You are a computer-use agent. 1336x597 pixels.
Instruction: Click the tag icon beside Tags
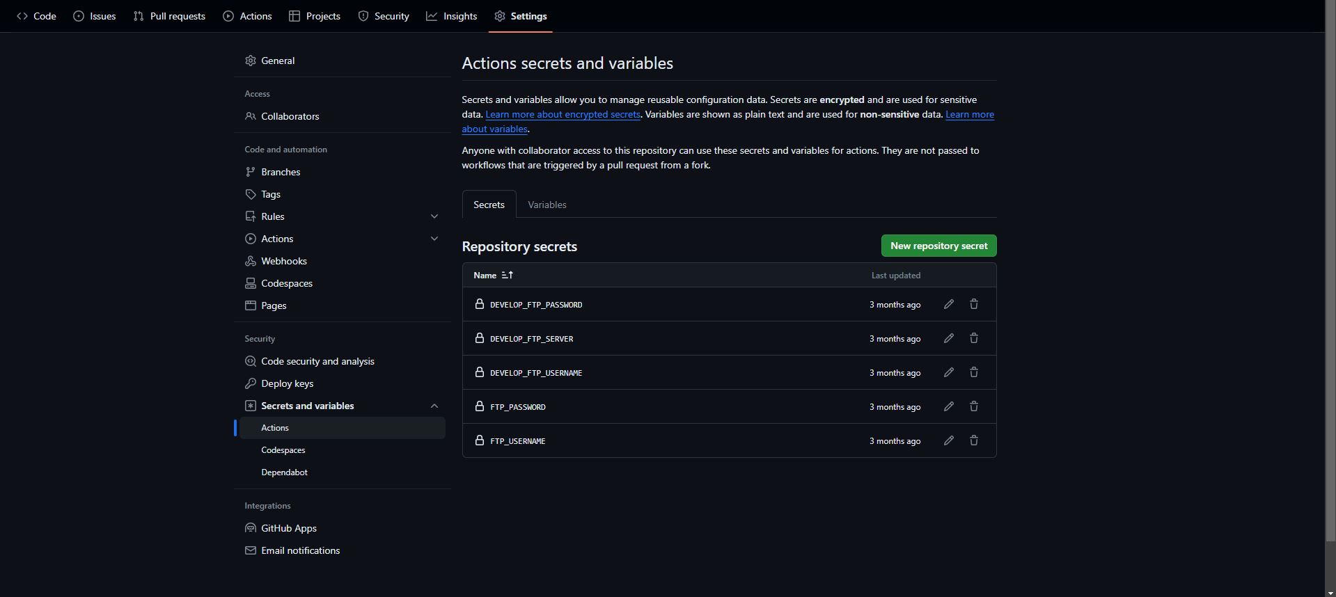pyautogui.click(x=251, y=194)
